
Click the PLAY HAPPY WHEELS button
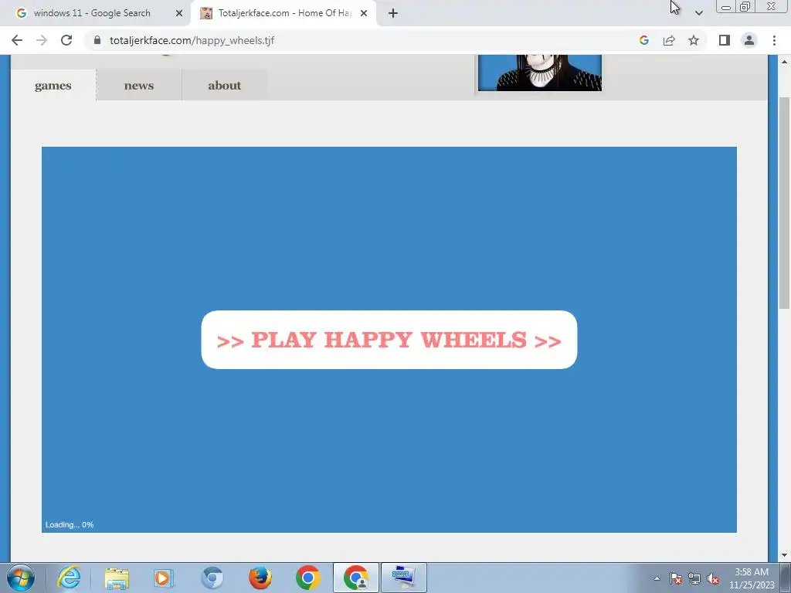pyautogui.click(x=389, y=340)
